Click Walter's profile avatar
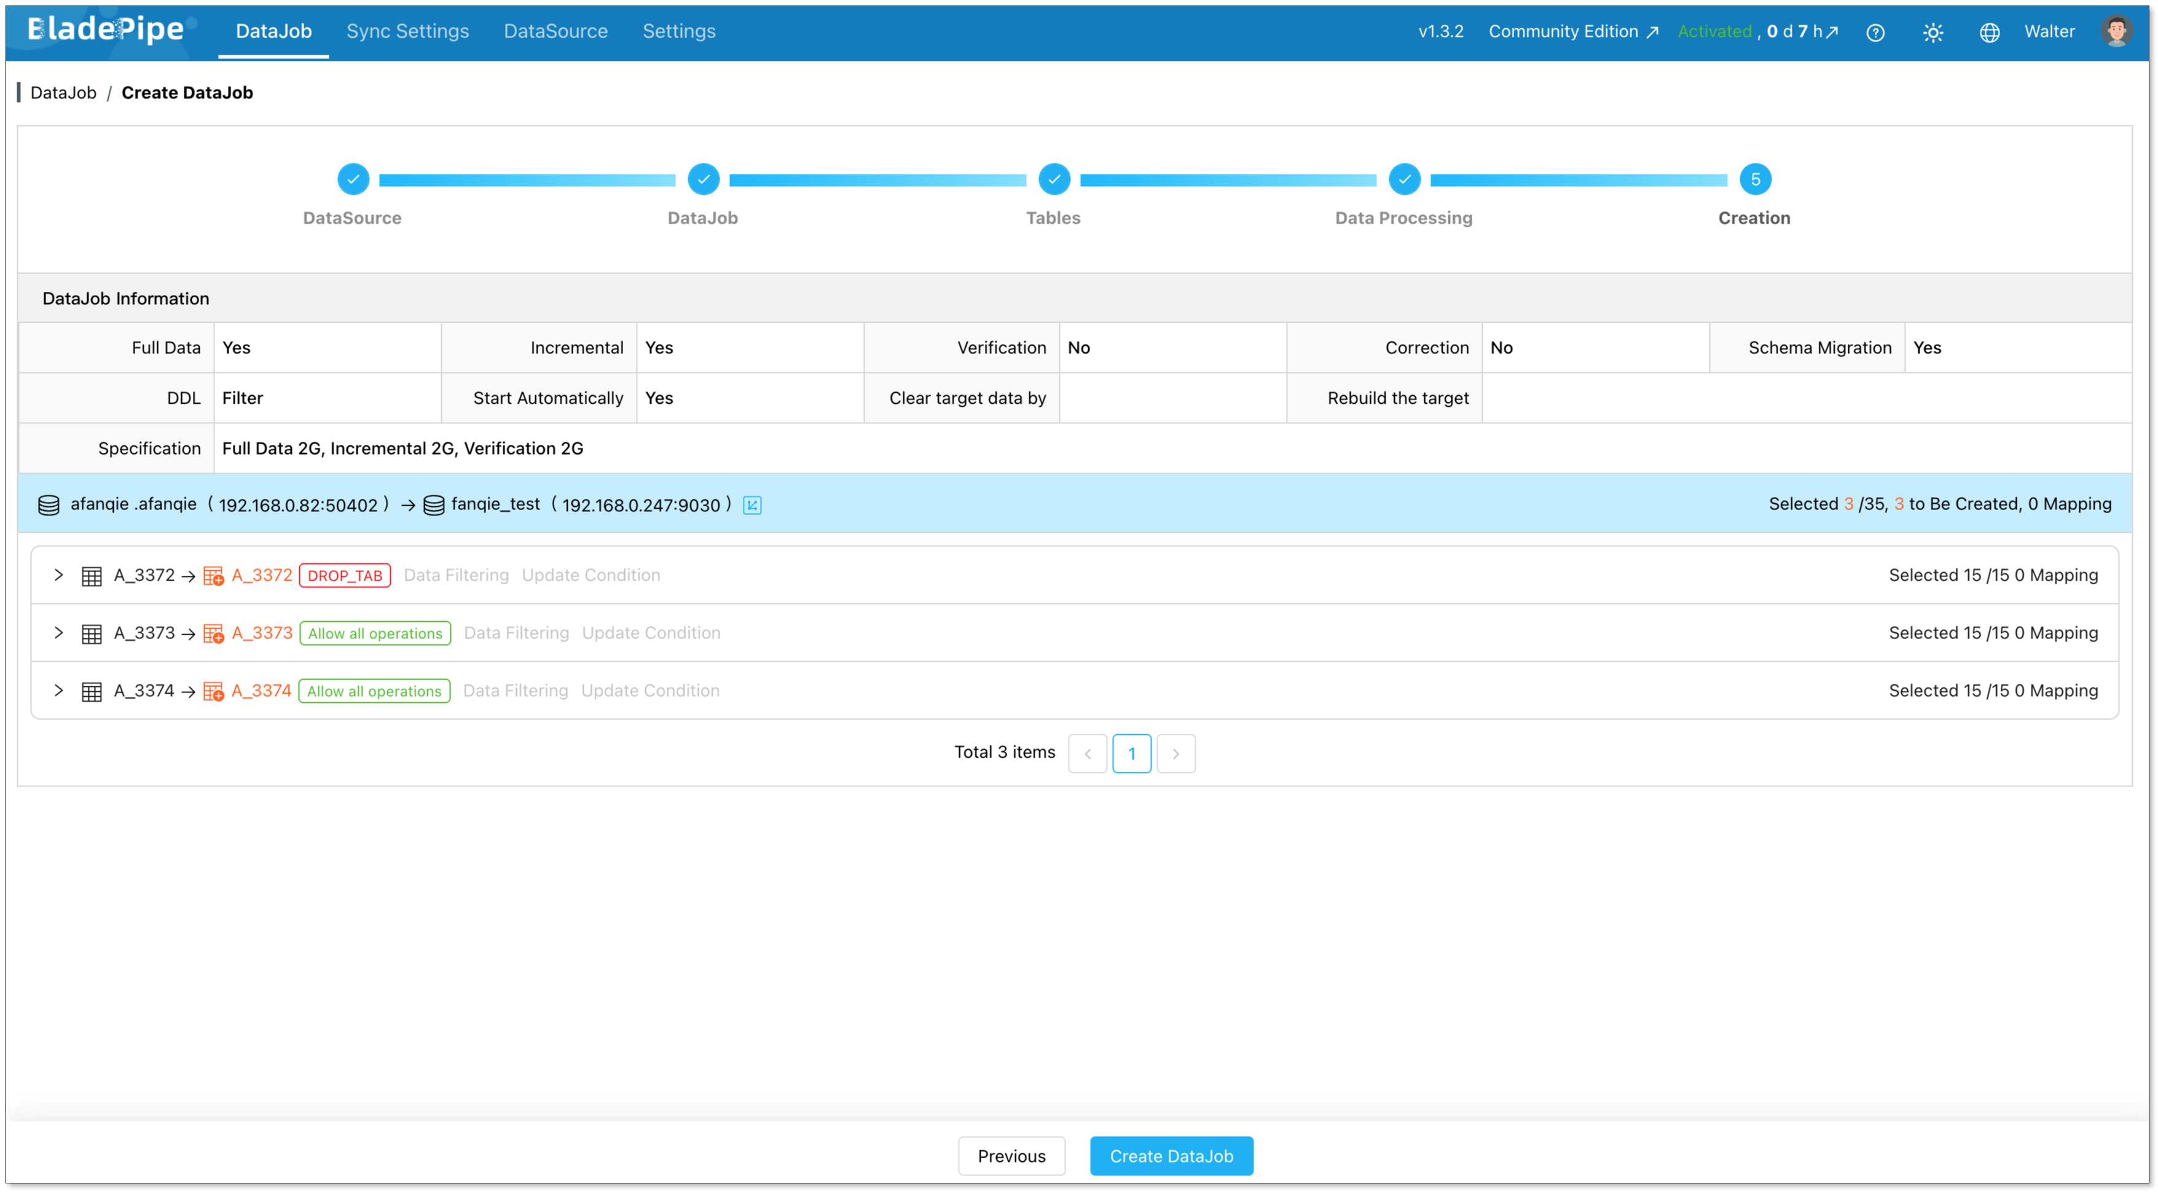Viewport: 2158px width, 1192px height. pos(2116,31)
